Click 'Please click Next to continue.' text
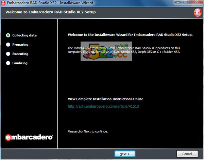The image size is (204, 160). (88, 131)
